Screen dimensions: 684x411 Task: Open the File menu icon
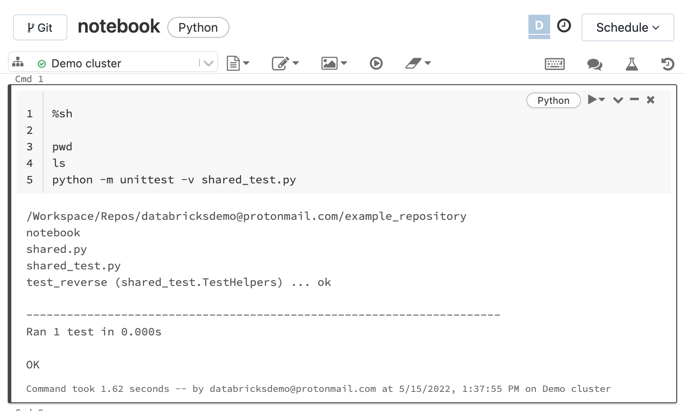238,63
